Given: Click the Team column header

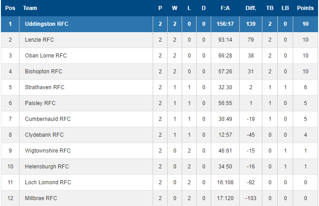Looking at the screenshot, I should coord(30,8).
